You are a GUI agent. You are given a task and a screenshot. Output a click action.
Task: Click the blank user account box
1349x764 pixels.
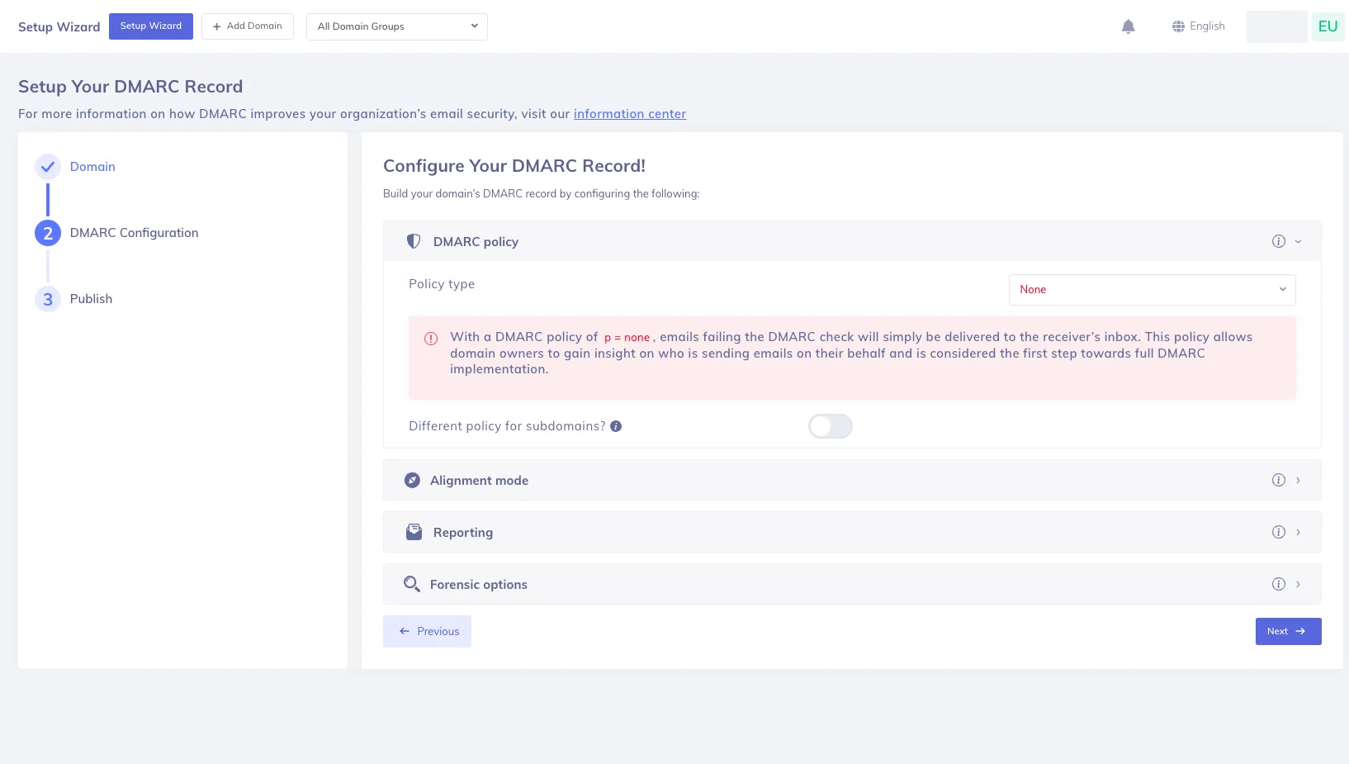point(1276,26)
